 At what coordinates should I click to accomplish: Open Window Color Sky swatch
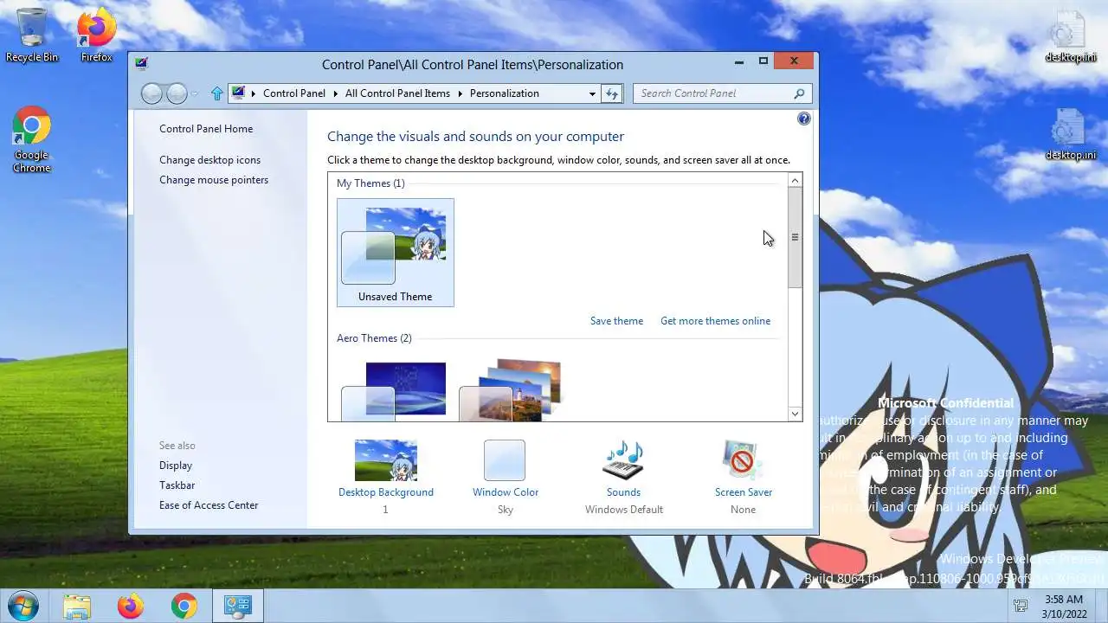coord(505,460)
